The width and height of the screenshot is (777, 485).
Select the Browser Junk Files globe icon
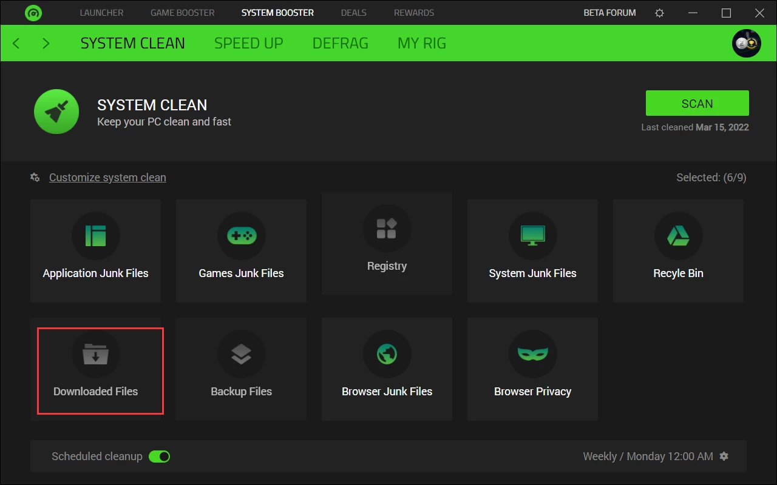[387, 353]
